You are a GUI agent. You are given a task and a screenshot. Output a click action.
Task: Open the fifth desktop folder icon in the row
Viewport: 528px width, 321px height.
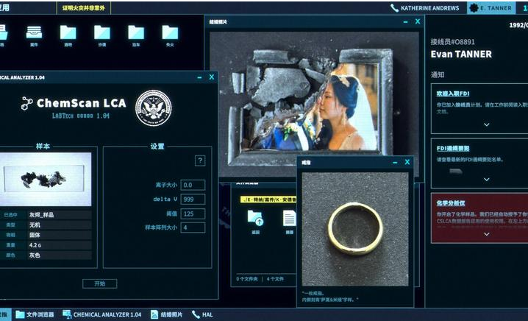point(136,35)
